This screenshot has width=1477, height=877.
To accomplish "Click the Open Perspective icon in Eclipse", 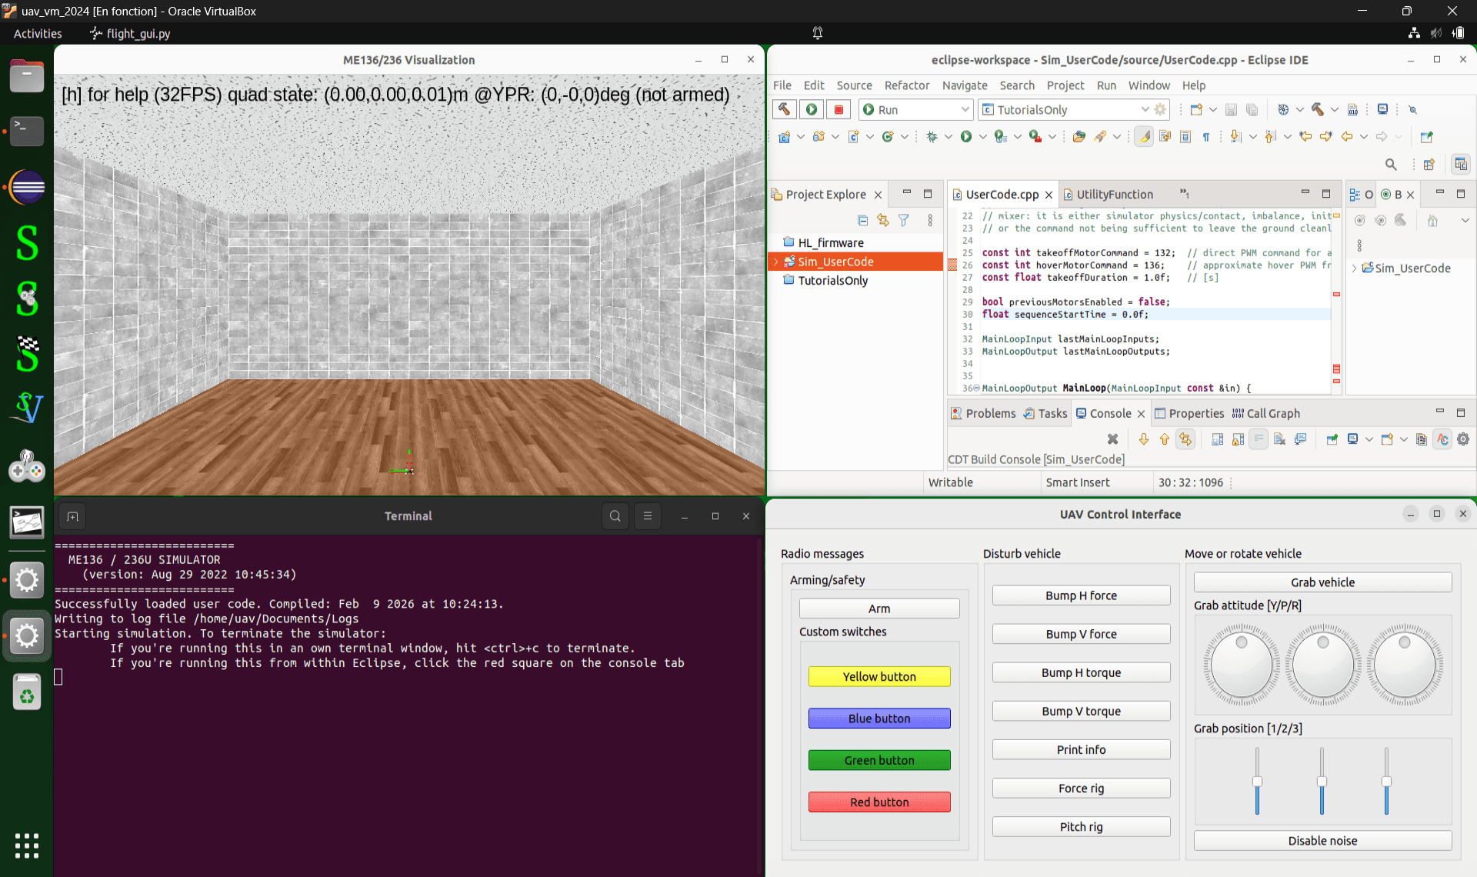I will tap(1429, 164).
